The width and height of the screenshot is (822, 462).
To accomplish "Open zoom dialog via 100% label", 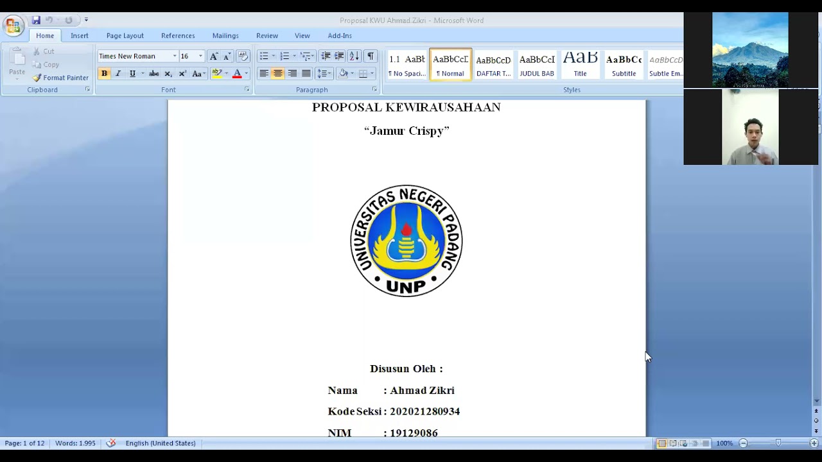I will [724, 443].
